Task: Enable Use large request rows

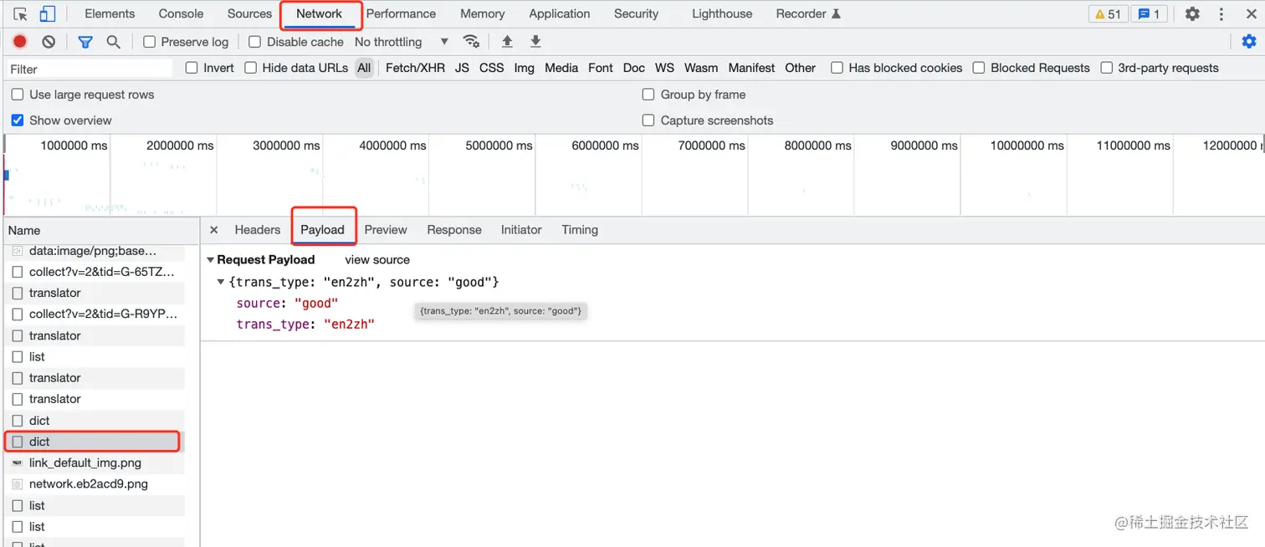Action: (x=18, y=95)
